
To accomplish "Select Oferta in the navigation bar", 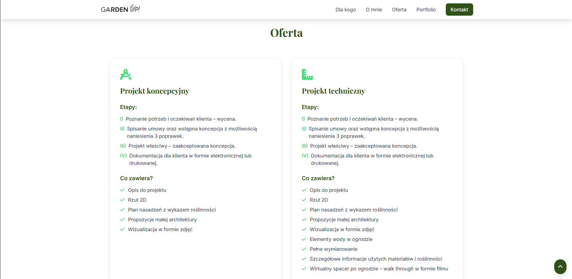I will (x=399, y=10).
